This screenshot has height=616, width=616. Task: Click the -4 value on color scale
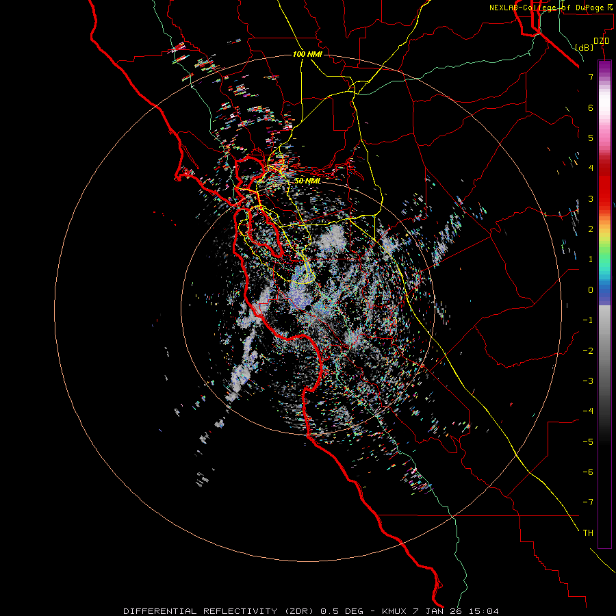588,411
